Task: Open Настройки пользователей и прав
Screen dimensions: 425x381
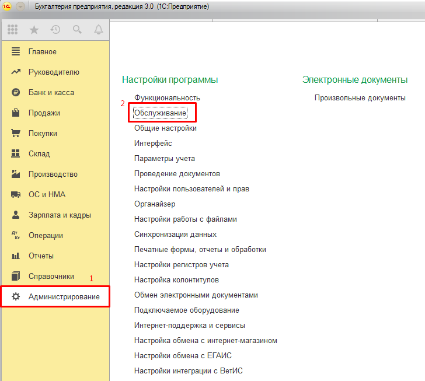Action: click(x=191, y=188)
